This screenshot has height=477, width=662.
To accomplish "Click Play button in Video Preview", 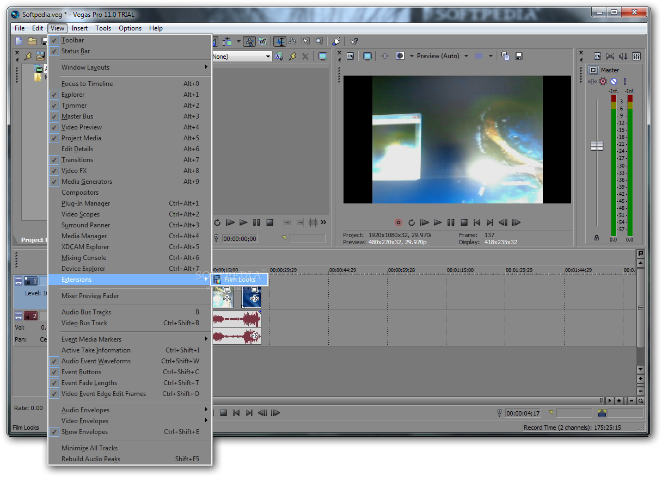I will (x=438, y=222).
